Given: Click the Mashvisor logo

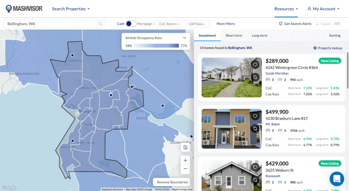Looking at the screenshot, I should [x=25, y=9].
